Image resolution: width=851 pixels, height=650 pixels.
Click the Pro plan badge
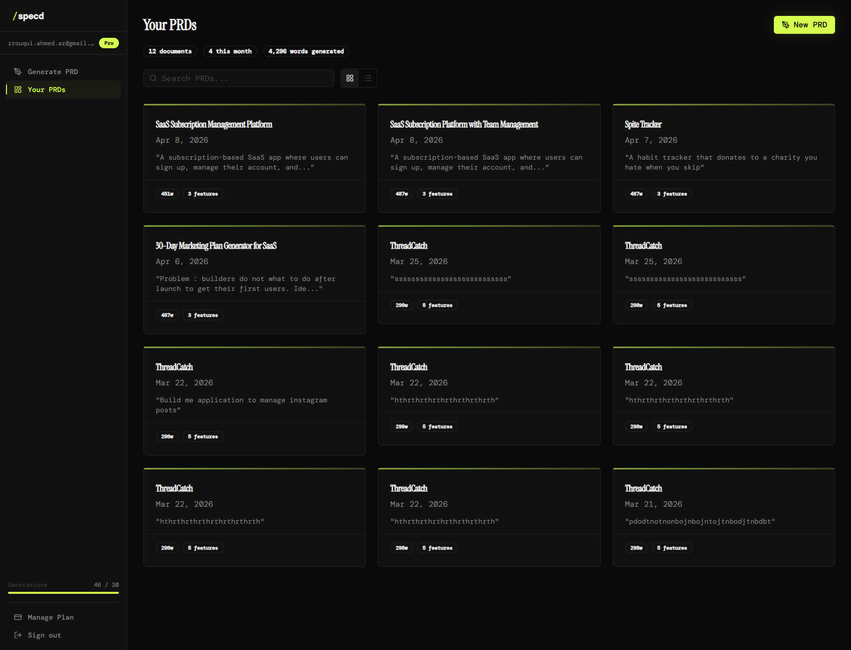pyautogui.click(x=109, y=43)
